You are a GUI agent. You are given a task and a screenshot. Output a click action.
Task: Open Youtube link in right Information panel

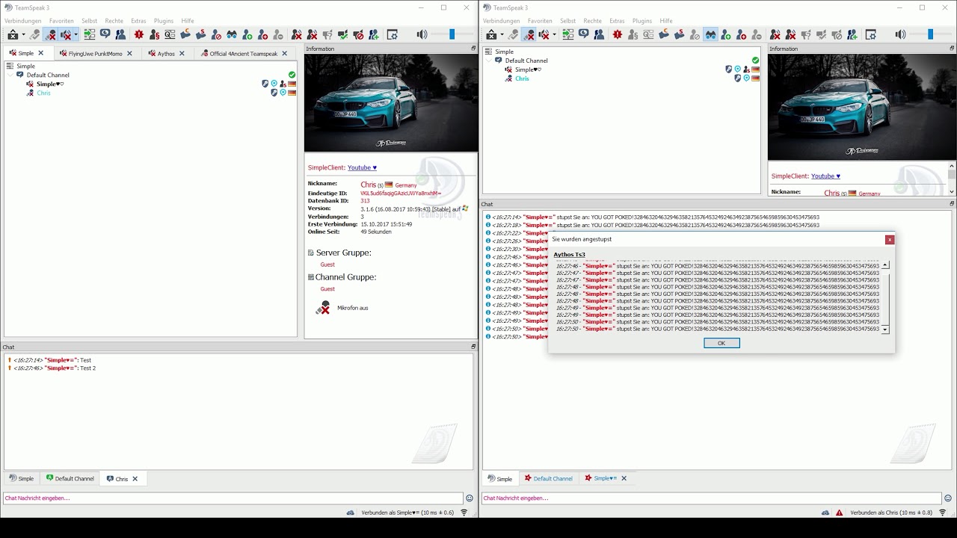825,176
